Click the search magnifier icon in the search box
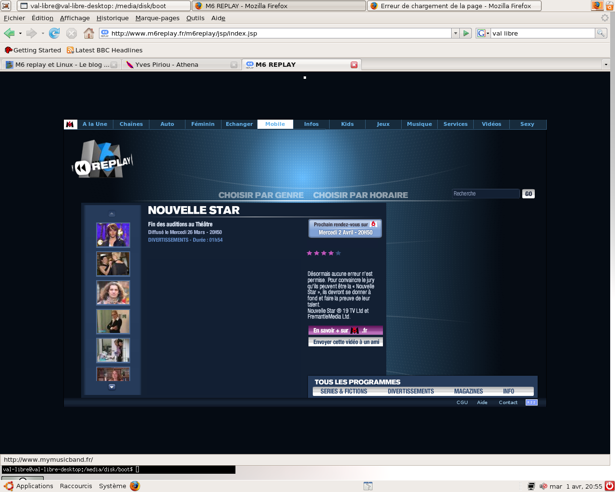Image resolution: width=615 pixels, height=492 pixels. [601, 33]
